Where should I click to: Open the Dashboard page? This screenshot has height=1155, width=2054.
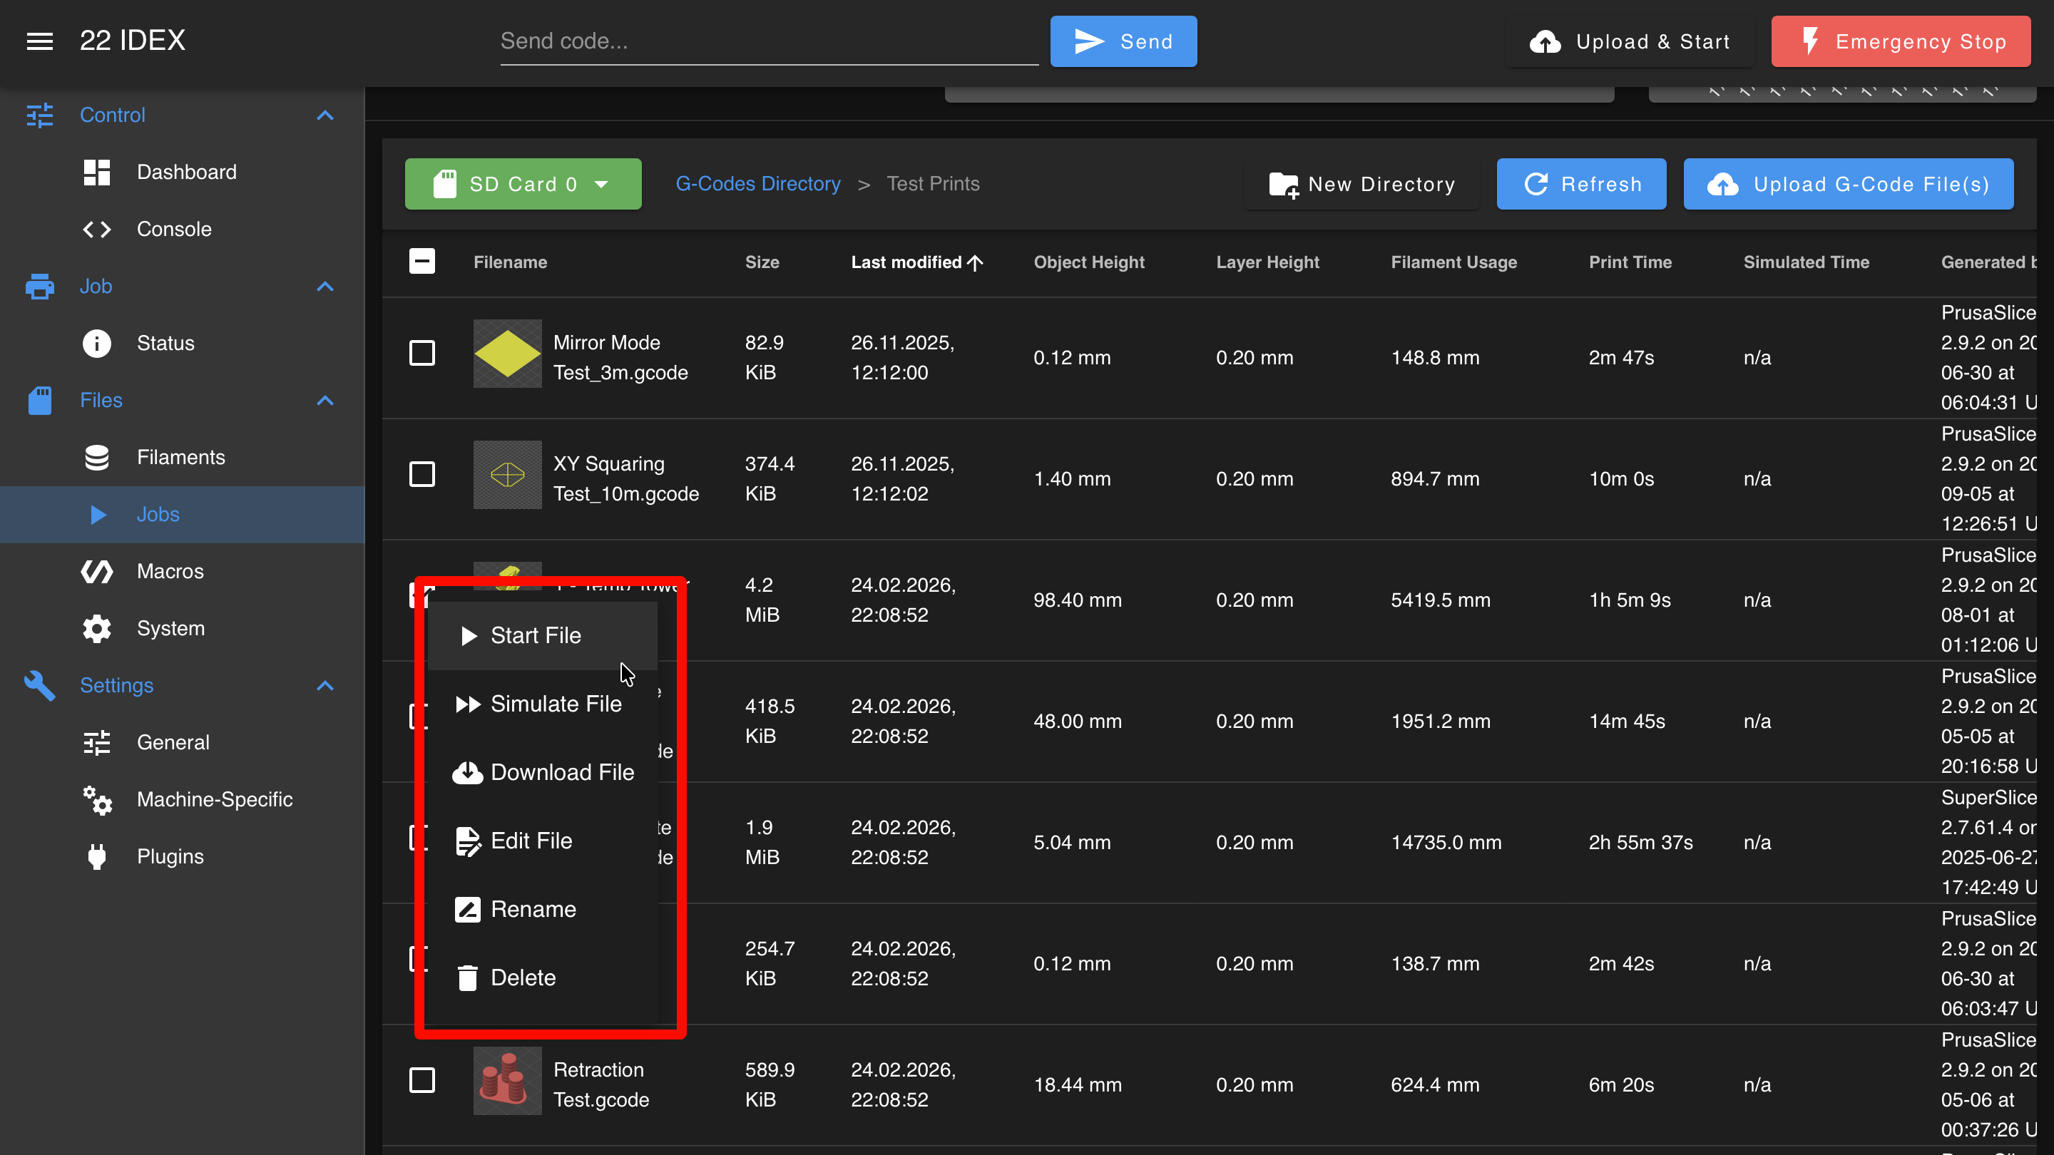click(x=183, y=172)
